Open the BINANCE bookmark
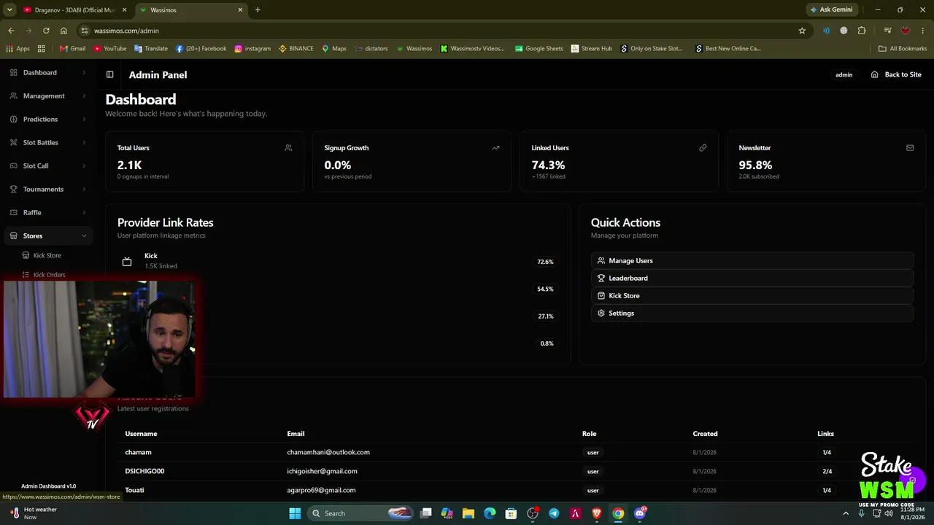 coord(296,49)
